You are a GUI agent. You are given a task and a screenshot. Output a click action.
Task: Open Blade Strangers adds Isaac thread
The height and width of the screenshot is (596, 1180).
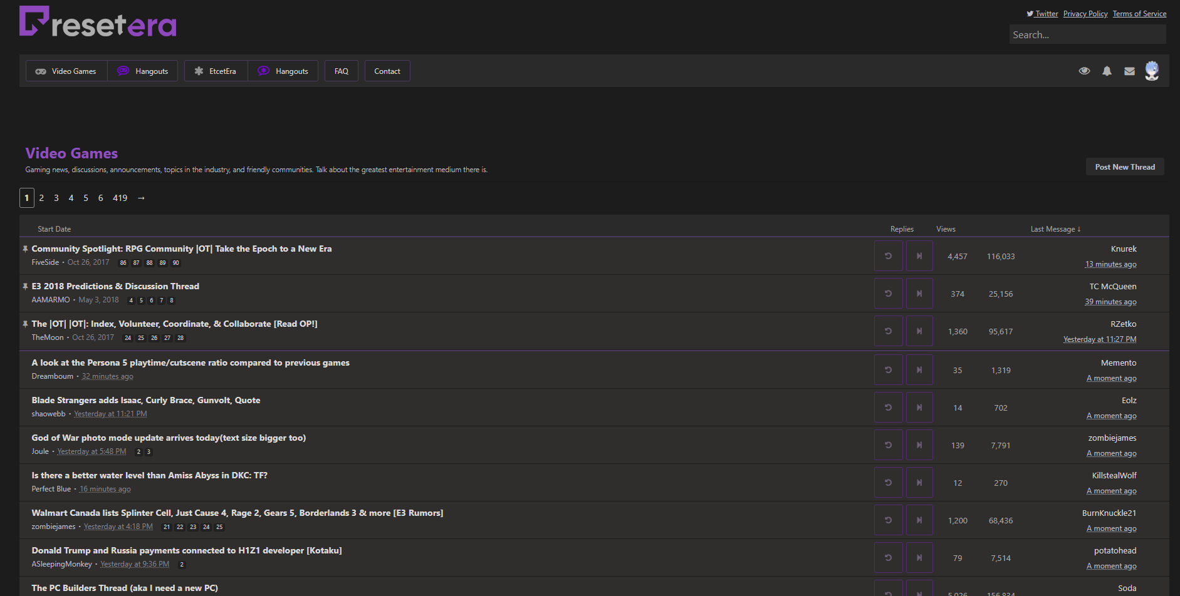pos(146,400)
